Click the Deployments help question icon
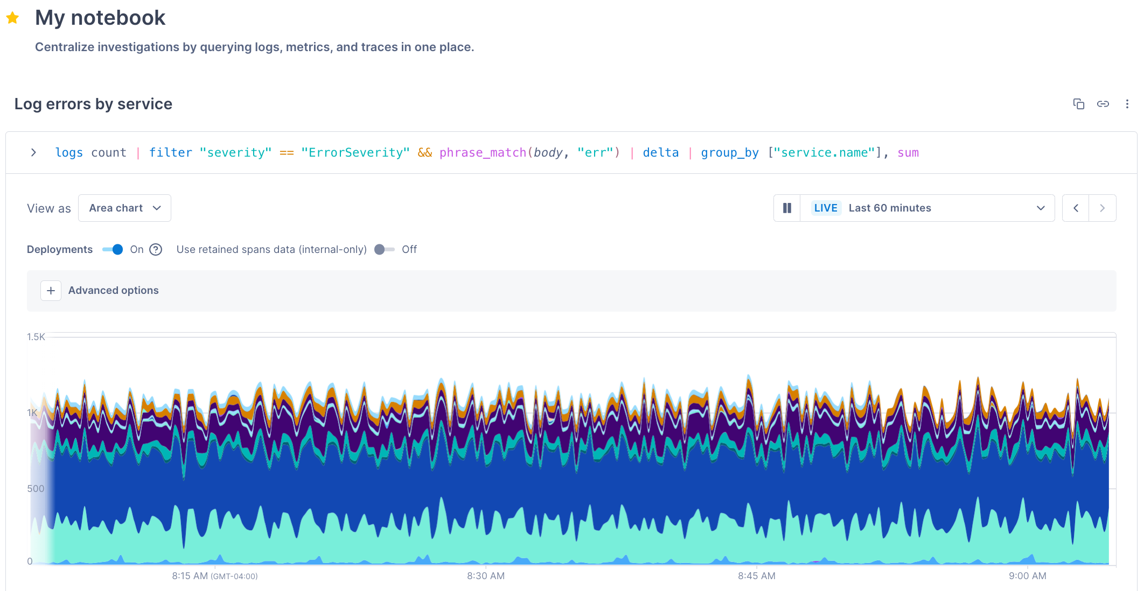Screen dimensions: 1144x591 pos(156,249)
